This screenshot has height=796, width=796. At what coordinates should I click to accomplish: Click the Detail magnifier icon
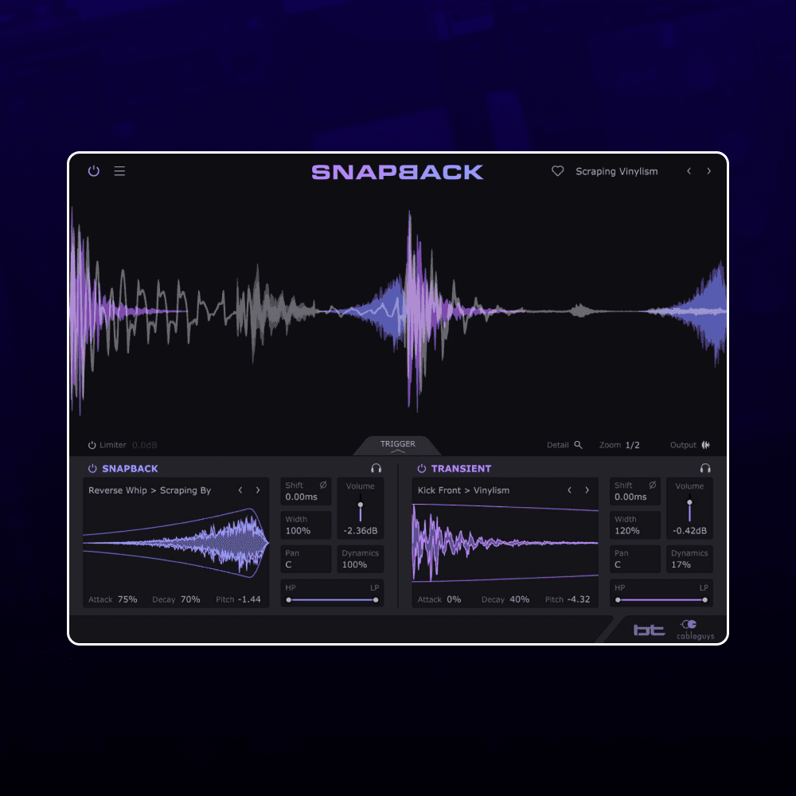coord(578,445)
